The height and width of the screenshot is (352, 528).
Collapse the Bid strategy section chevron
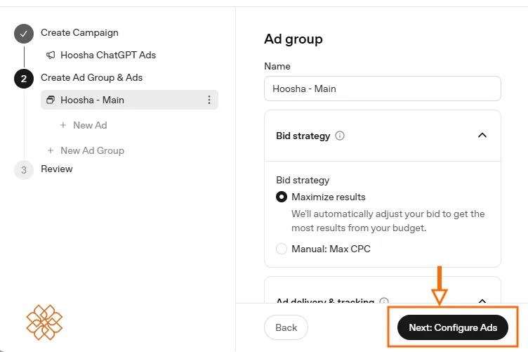[482, 136]
